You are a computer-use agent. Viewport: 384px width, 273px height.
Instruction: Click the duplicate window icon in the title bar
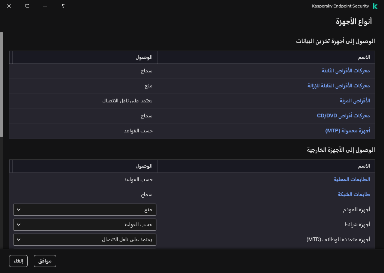27,6
